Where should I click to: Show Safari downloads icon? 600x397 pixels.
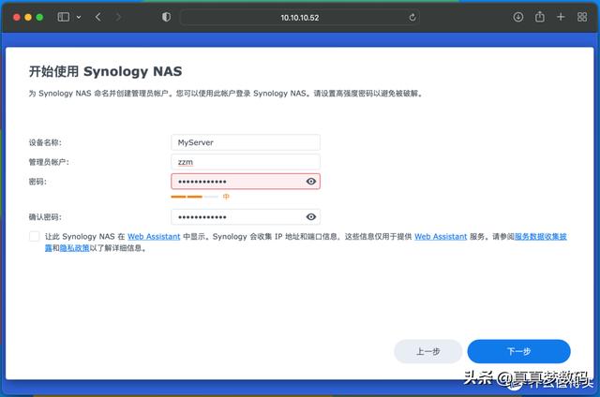pyautogui.click(x=518, y=17)
